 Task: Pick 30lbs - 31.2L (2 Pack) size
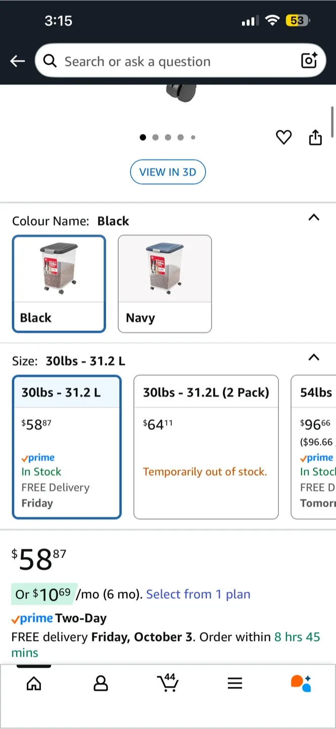tap(206, 447)
